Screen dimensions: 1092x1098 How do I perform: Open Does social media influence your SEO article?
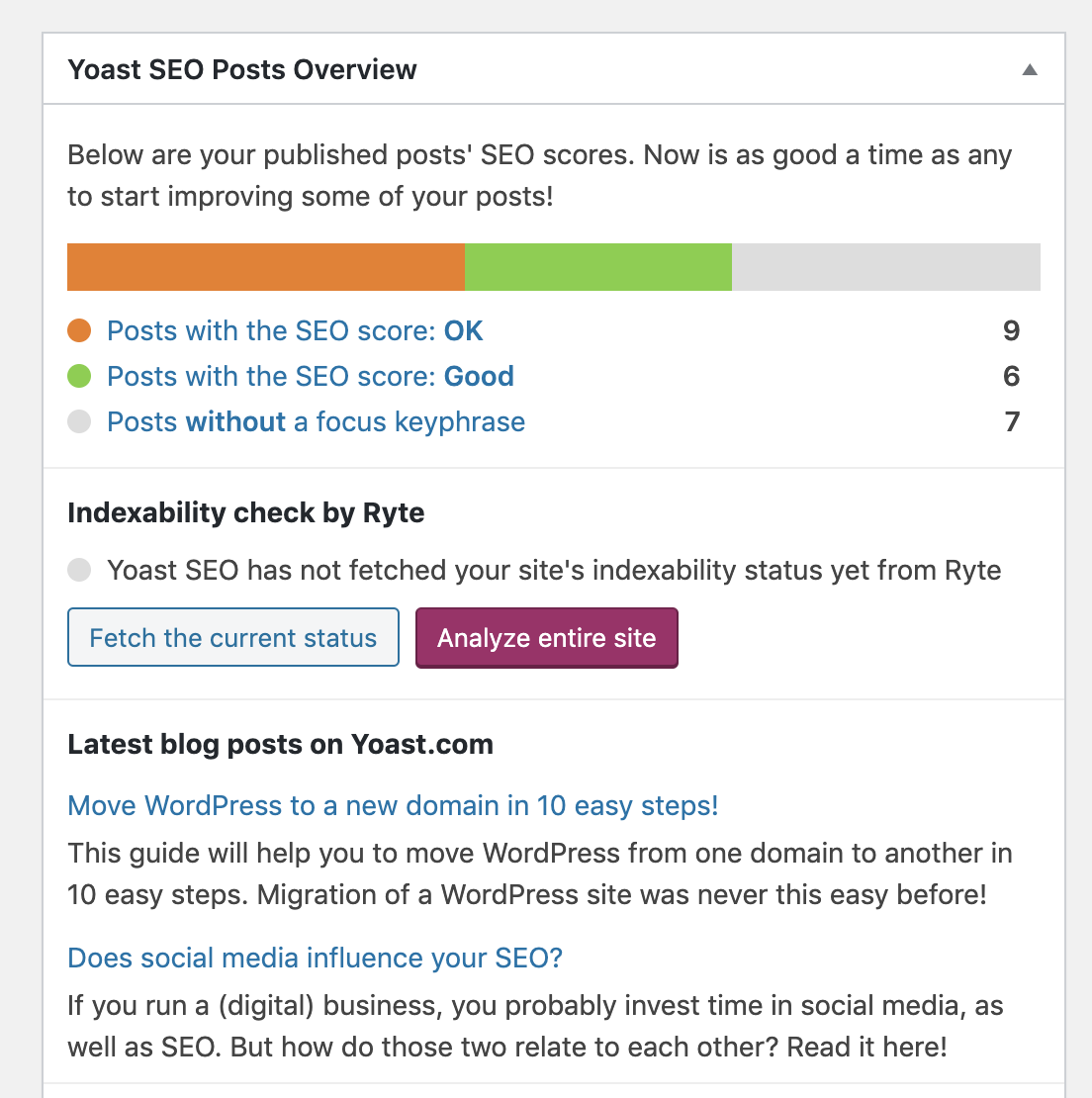tap(315, 958)
